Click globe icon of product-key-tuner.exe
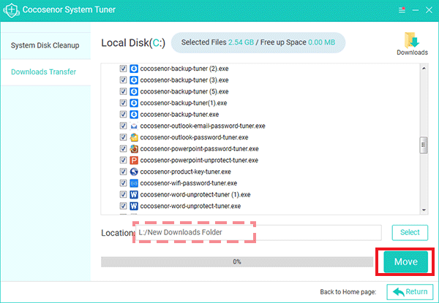The height and width of the screenshot is (303, 439). pyautogui.click(x=134, y=172)
